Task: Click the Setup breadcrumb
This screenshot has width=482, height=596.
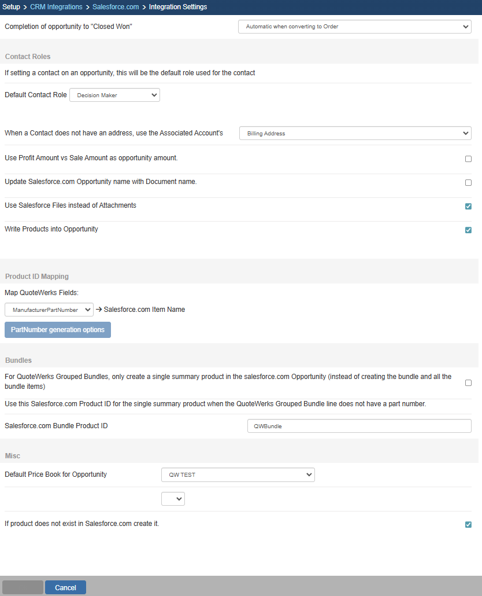Action: click(12, 7)
